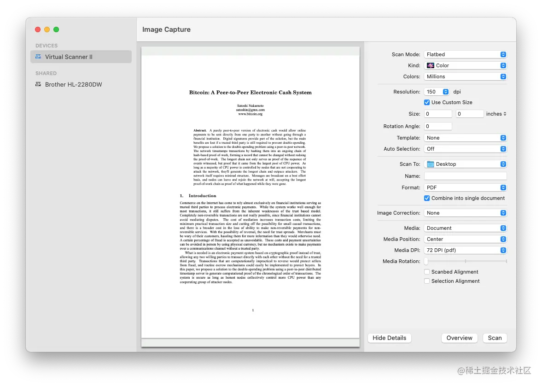Click the red close window button
Image resolution: width=542 pixels, height=386 pixels.
[x=38, y=29]
